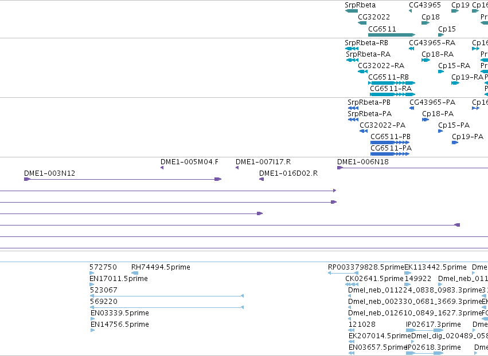This screenshot has width=488, height=356.
Task: Click the CG6511 gene glyph bar
Action: (392, 35)
